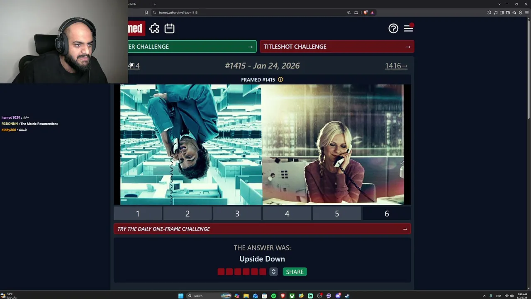Toggle the browser sidebar panel icon
The height and width of the screenshot is (299, 531).
502,12
